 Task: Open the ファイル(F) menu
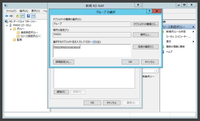[11, 11]
